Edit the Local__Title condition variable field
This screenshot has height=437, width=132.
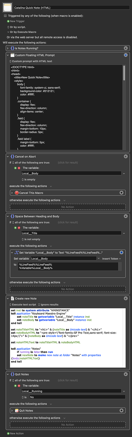tap(71, 233)
